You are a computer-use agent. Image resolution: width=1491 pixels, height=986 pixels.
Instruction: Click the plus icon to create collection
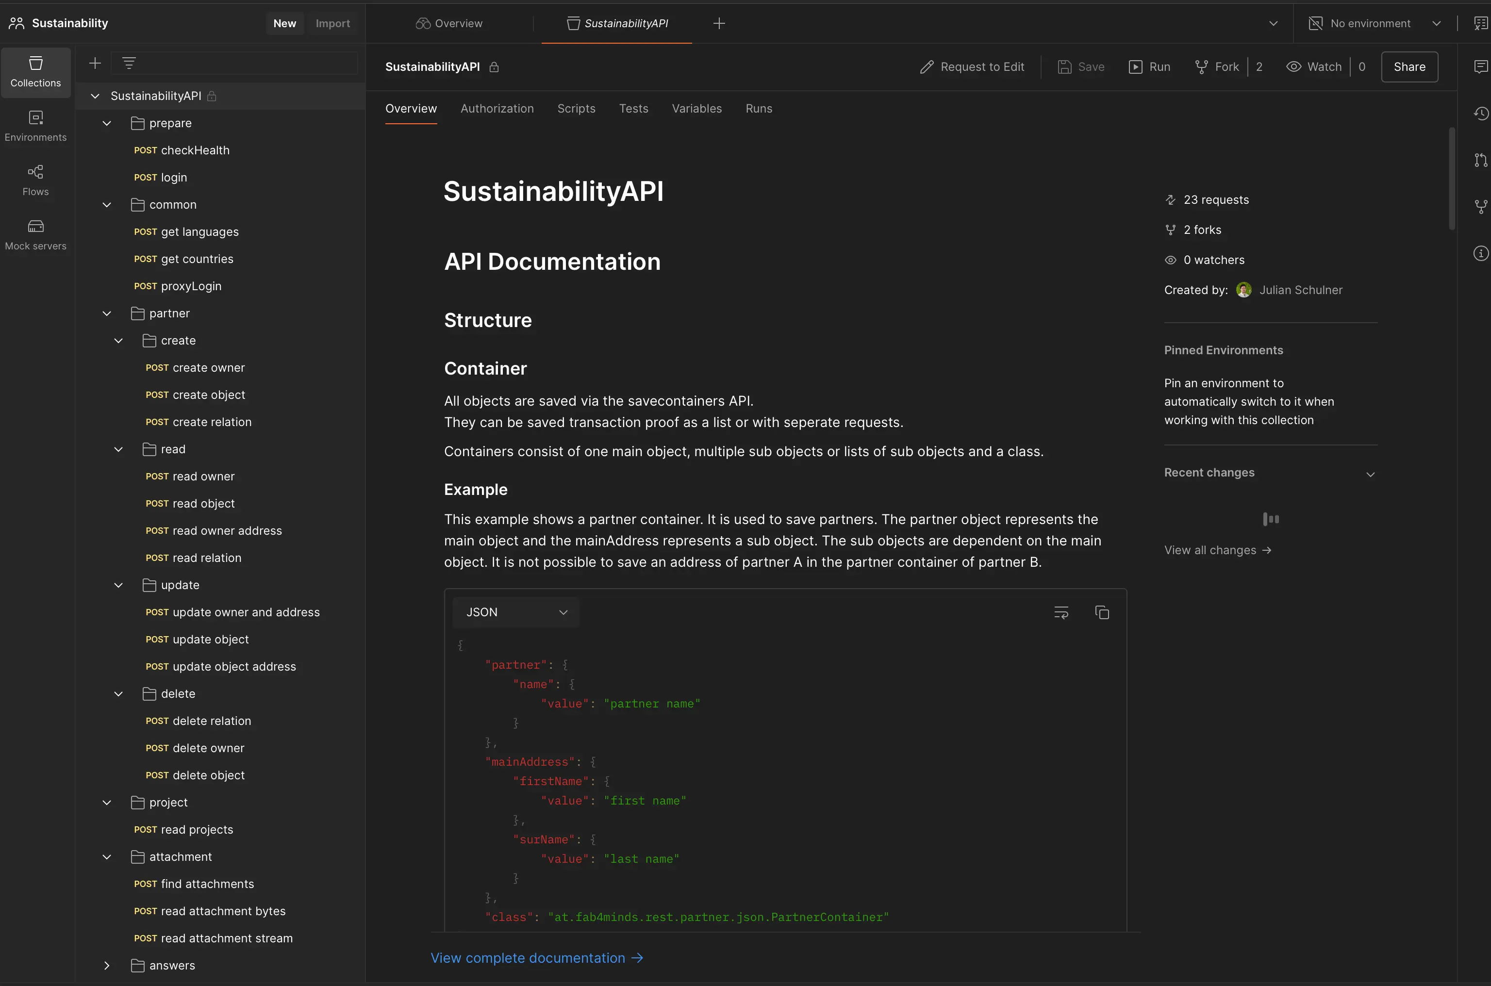pyautogui.click(x=95, y=64)
